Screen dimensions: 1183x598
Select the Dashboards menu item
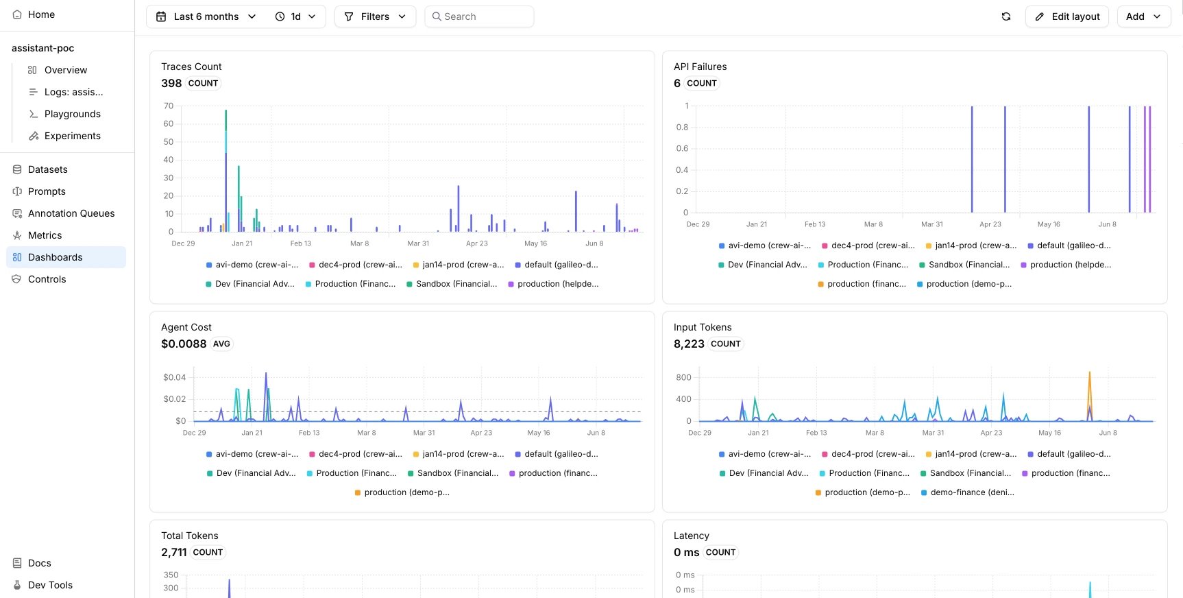(66, 257)
